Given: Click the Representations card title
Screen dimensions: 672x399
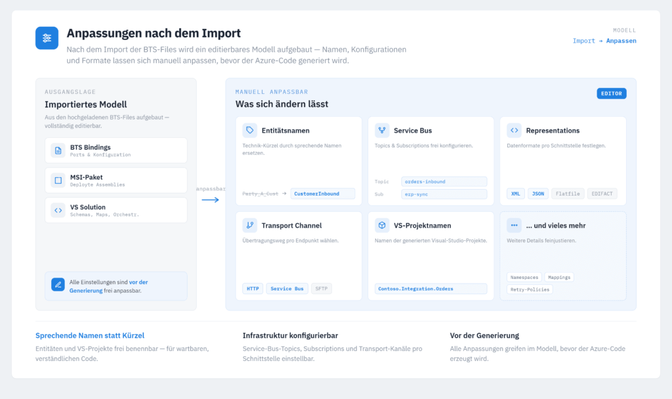Looking at the screenshot, I should click(x=553, y=131).
